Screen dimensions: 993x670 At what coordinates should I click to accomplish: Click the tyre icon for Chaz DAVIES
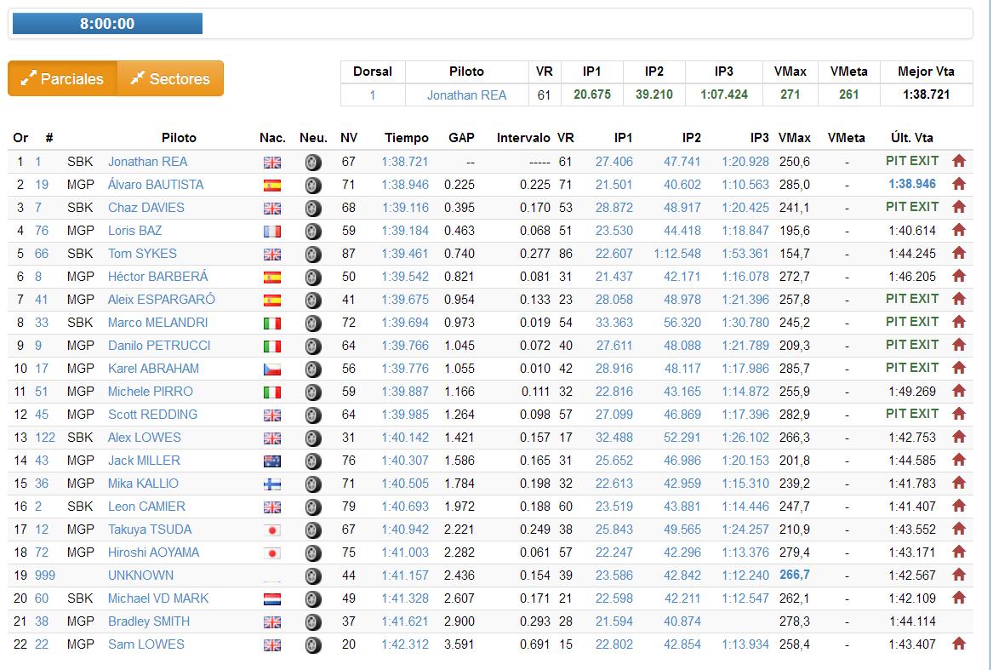(312, 208)
